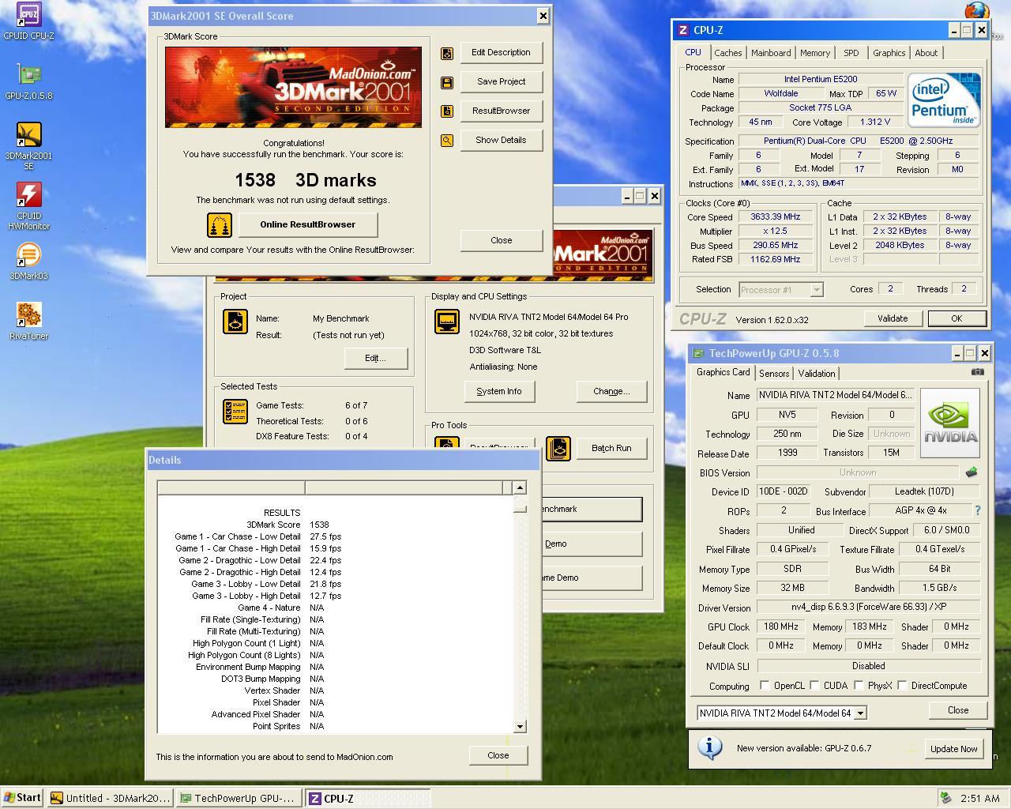Click the NVIDIA logo in GPU-Z
This screenshot has width=1011, height=809.
point(950,423)
